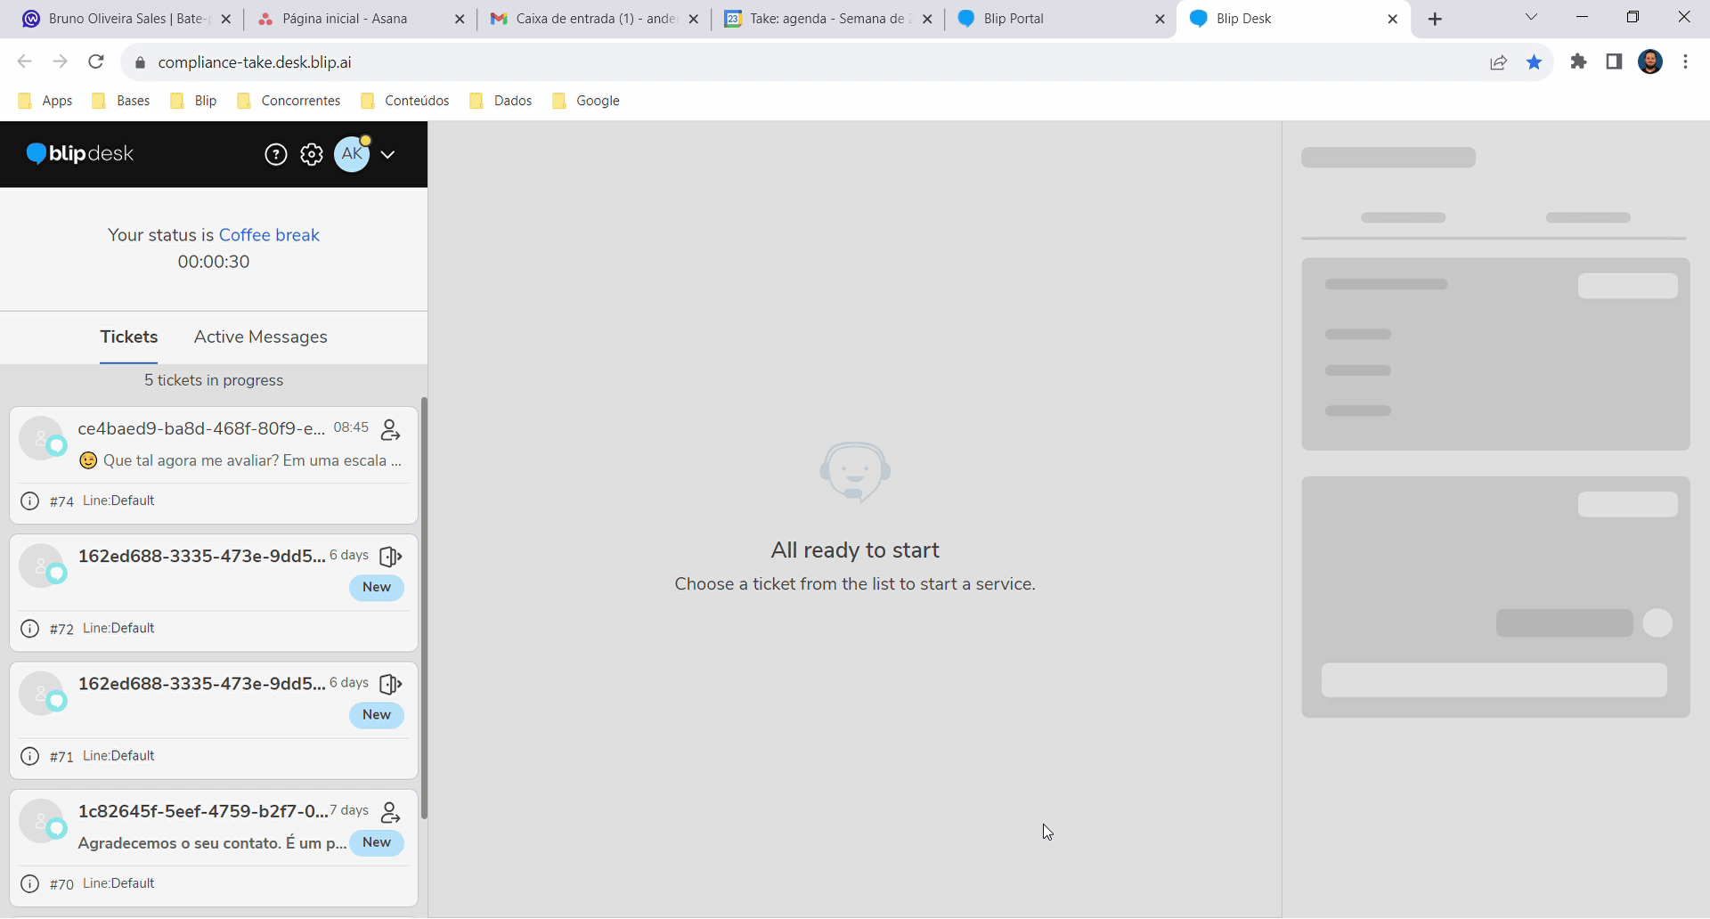The width and height of the screenshot is (1710, 919).
Task: Open ticket 1c82645f-5eef-4759-b2f7
Action: [203, 811]
